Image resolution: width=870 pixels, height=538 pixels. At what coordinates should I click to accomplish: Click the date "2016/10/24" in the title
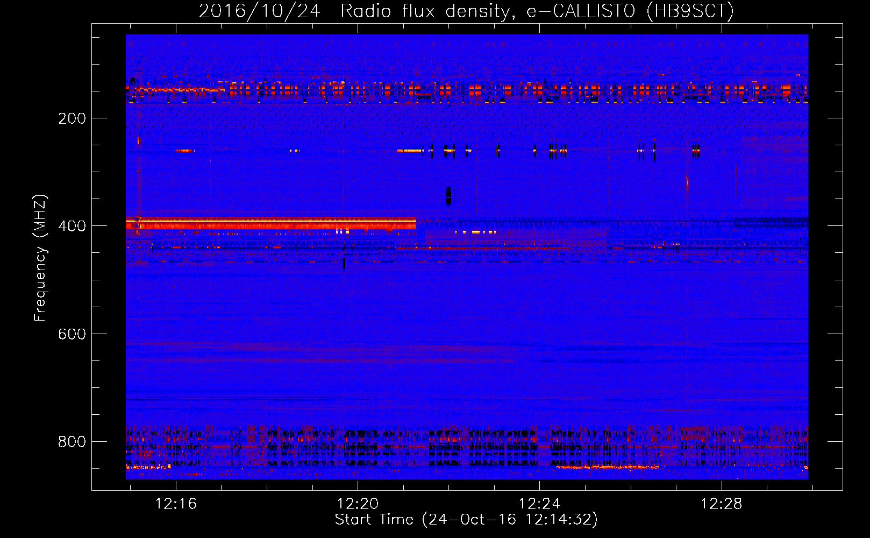259,11
